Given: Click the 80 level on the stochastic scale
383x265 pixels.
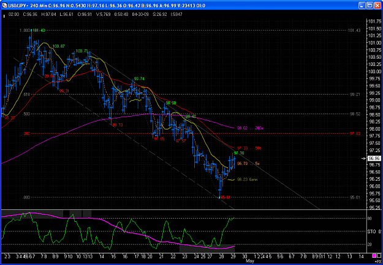Looking at the screenshot, I should point(370,219).
